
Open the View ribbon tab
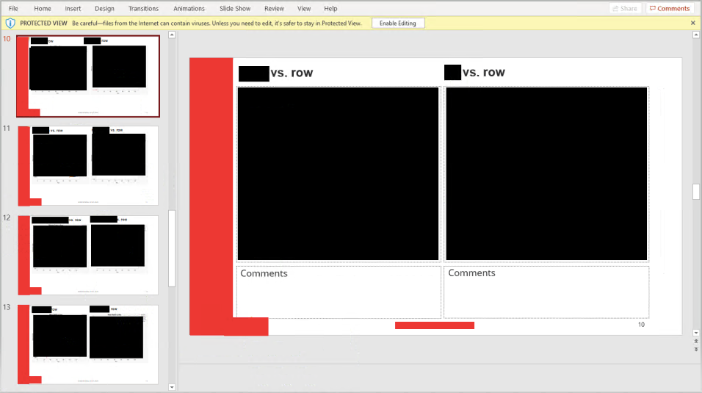coord(304,9)
